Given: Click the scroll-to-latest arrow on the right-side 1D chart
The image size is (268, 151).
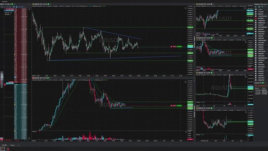Looking at the screenshot, I should pyautogui.click(x=246, y=112).
